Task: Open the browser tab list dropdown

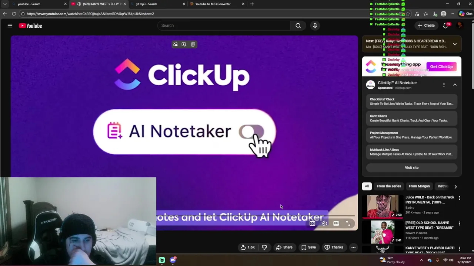Action: 5,4
